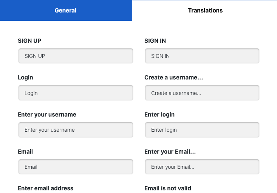Click the bold 'Enter your username' label
The height and width of the screenshot is (193, 277).
(x=47, y=115)
